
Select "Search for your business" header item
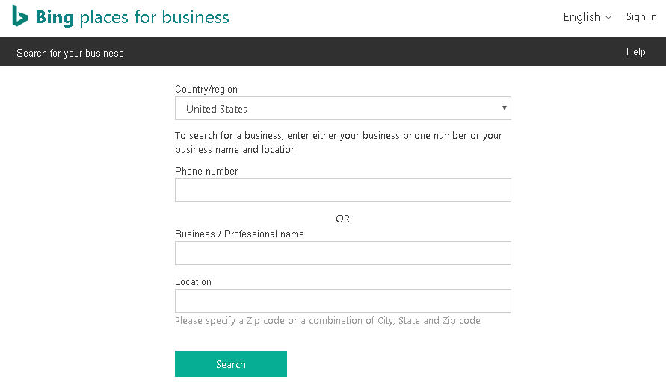tap(70, 53)
